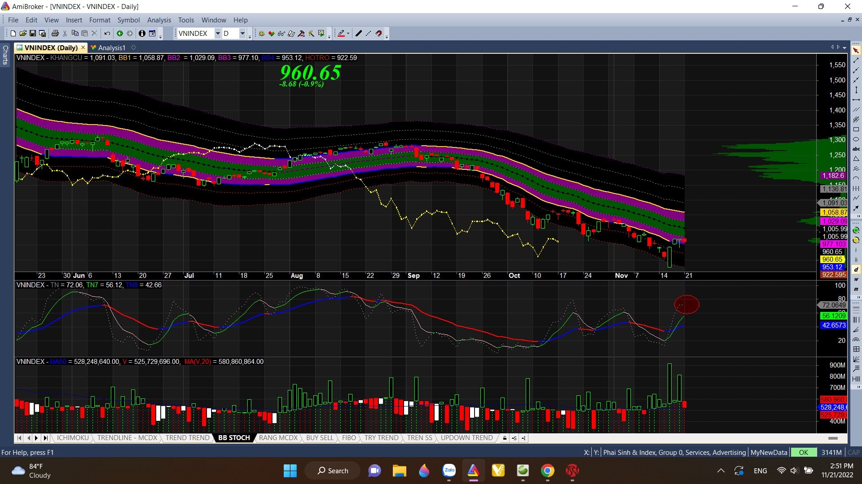Jump to first sheet tab arrow

tap(19, 438)
